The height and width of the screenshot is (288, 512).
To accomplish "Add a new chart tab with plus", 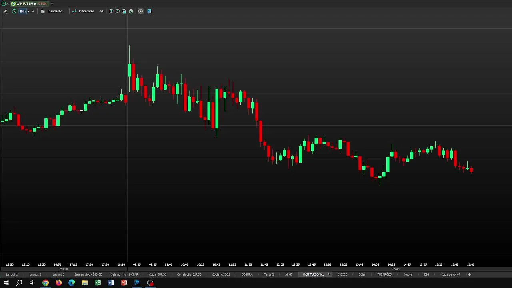I will pos(52,4).
